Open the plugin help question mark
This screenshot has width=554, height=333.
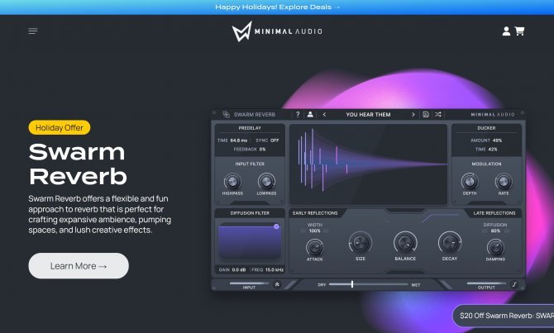(298, 114)
